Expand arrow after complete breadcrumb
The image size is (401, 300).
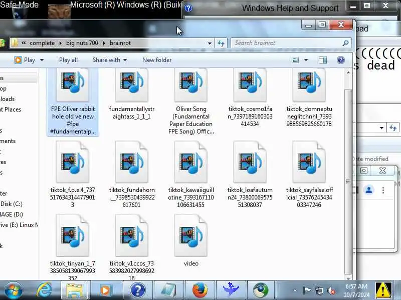click(x=60, y=43)
